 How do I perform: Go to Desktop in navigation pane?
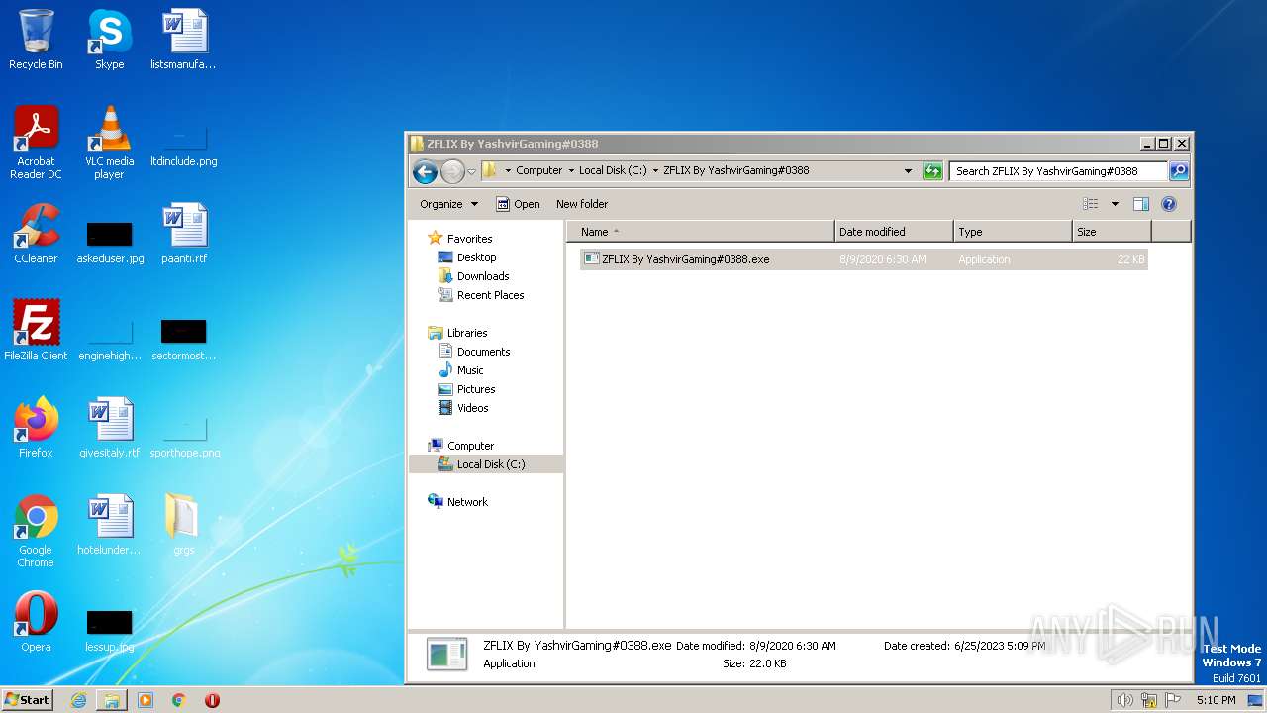467,257
